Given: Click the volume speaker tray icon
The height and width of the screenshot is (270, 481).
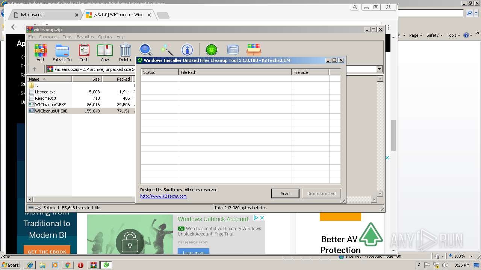Looking at the screenshot, I should click(446, 265).
